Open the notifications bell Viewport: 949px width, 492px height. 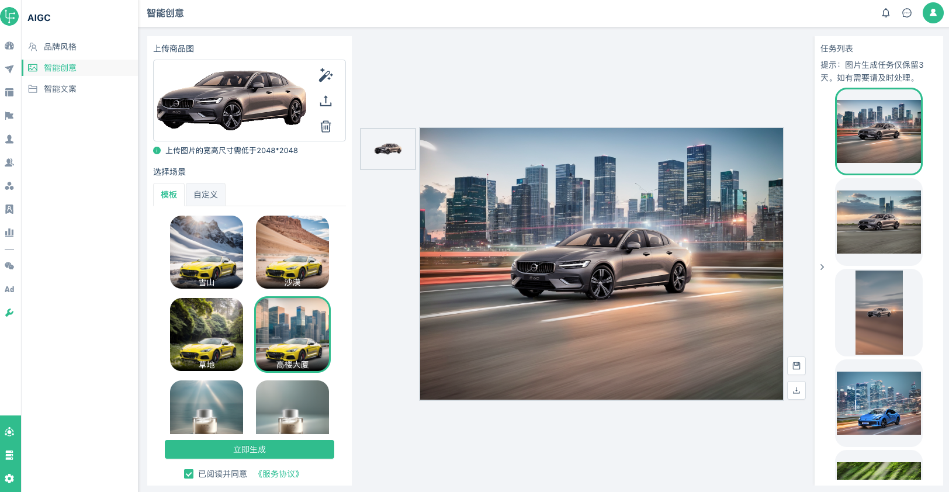tap(885, 13)
